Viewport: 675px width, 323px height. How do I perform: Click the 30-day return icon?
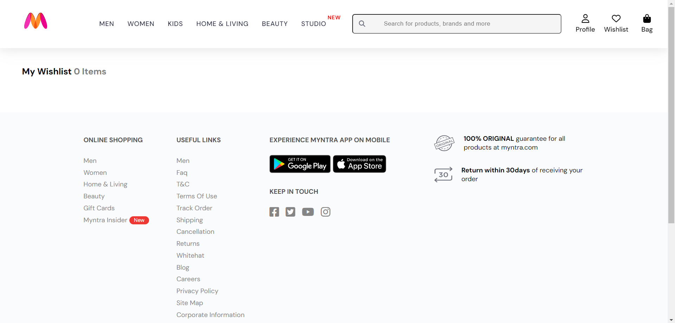coord(443,174)
